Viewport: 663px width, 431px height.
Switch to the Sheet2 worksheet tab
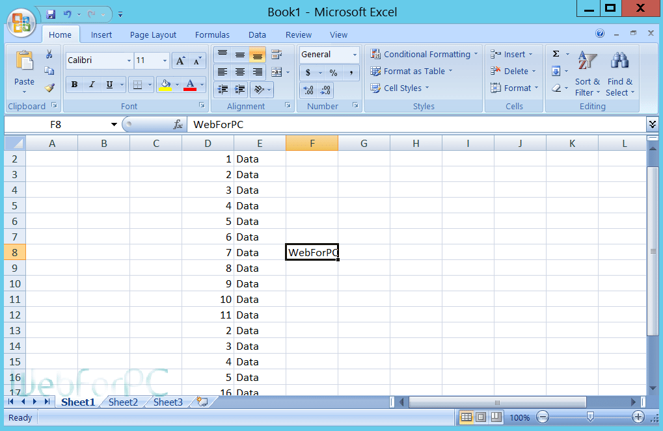(x=122, y=402)
